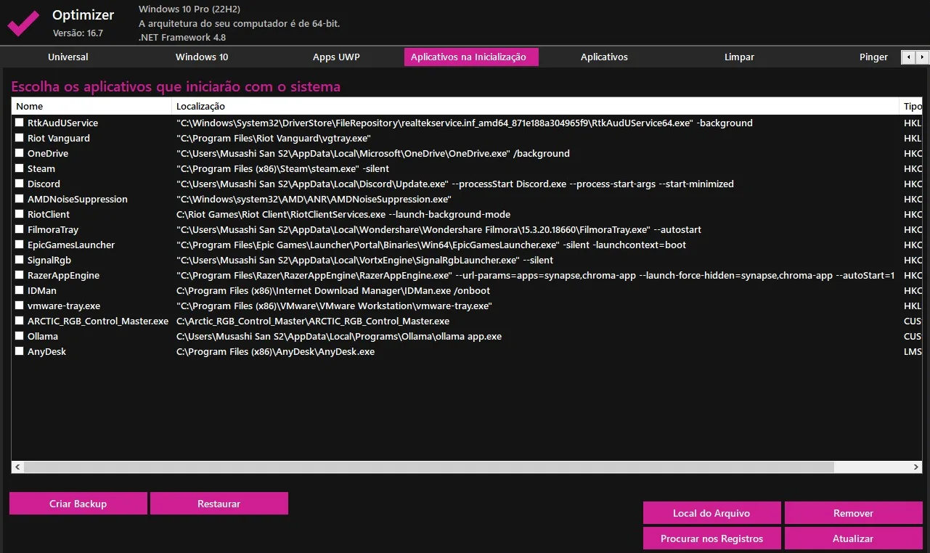930x553 pixels.
Task: Select the Riot Vanguard vgtray.exe path
Action: pyautogui.click(x=274, y=139)
